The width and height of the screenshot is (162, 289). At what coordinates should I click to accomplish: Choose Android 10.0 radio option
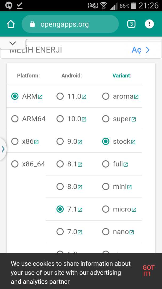60,119
